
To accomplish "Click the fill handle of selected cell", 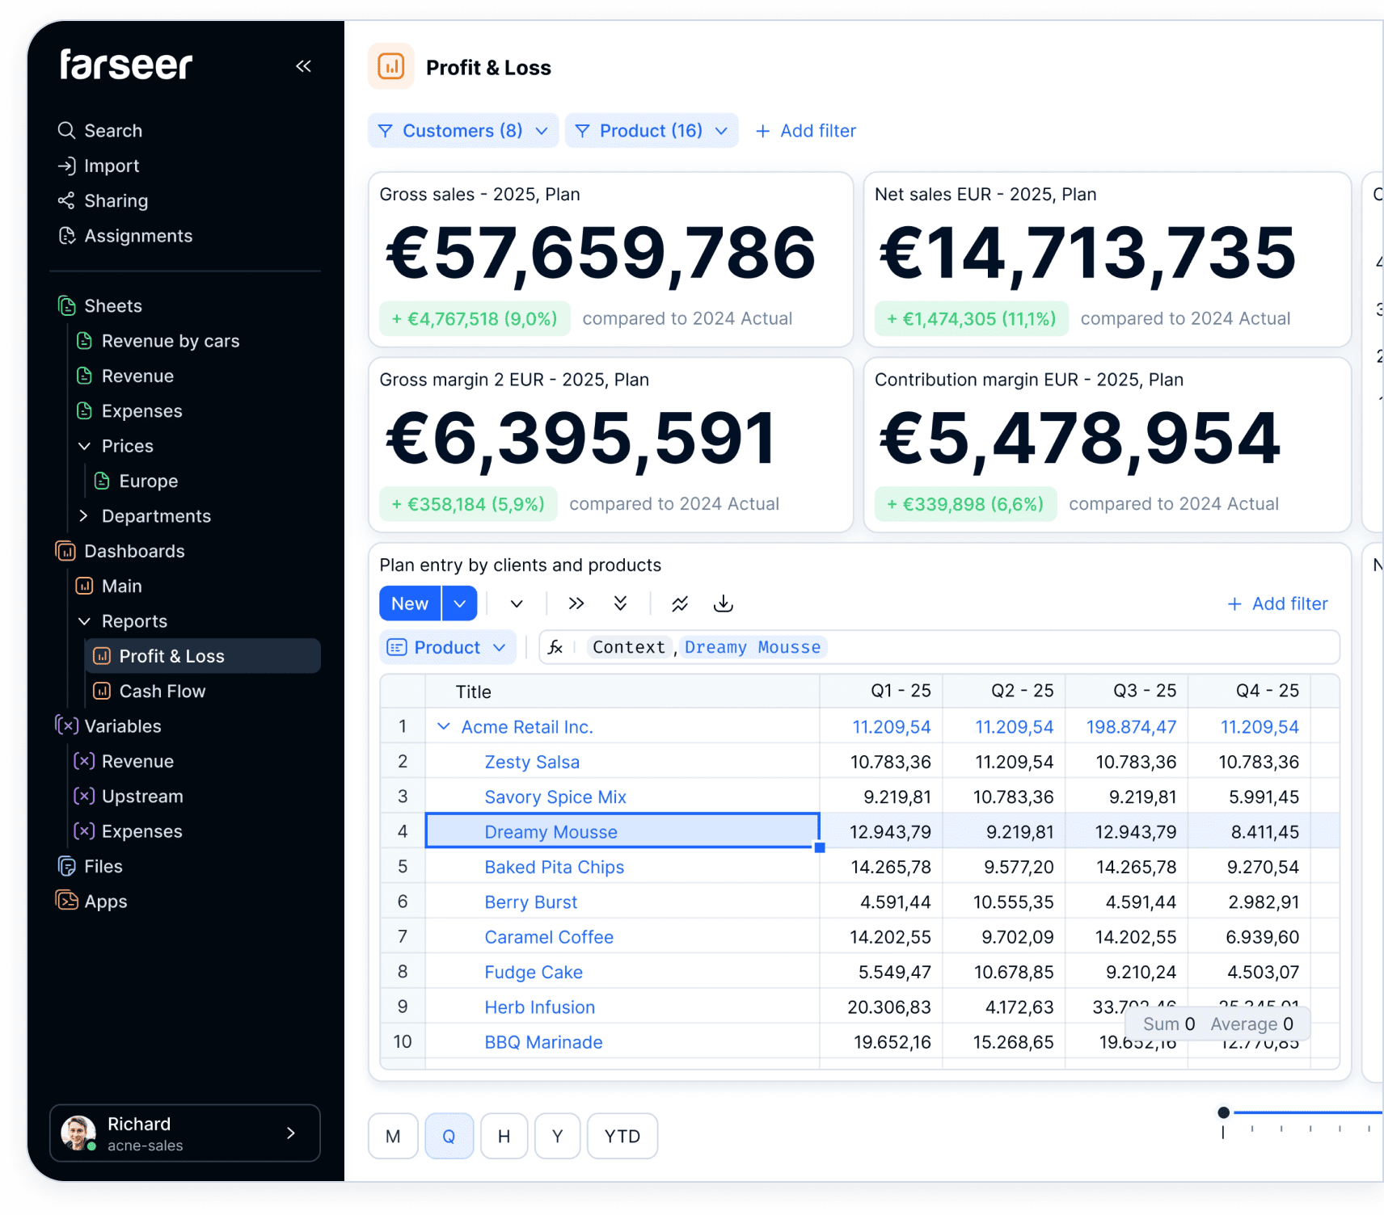I will [x=820, y=847].
